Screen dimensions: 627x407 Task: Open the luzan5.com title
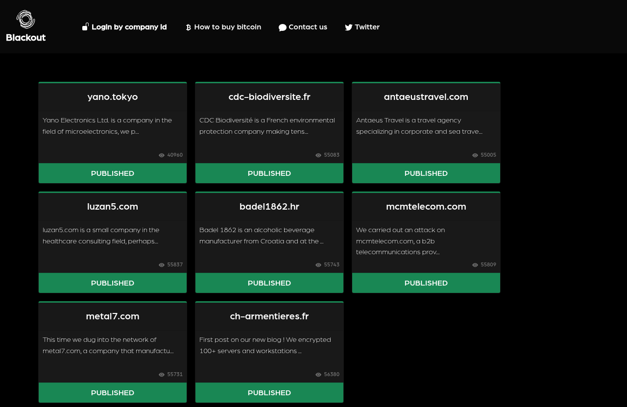point(113,207)
